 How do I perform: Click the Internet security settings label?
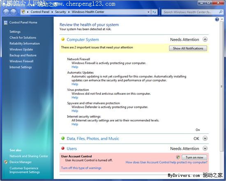point(84,117)
